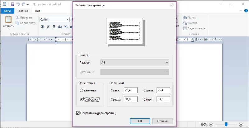Click the Undo arrow in title bar
This screenshot has height=128, width=249.
click(x=18, y=4)
